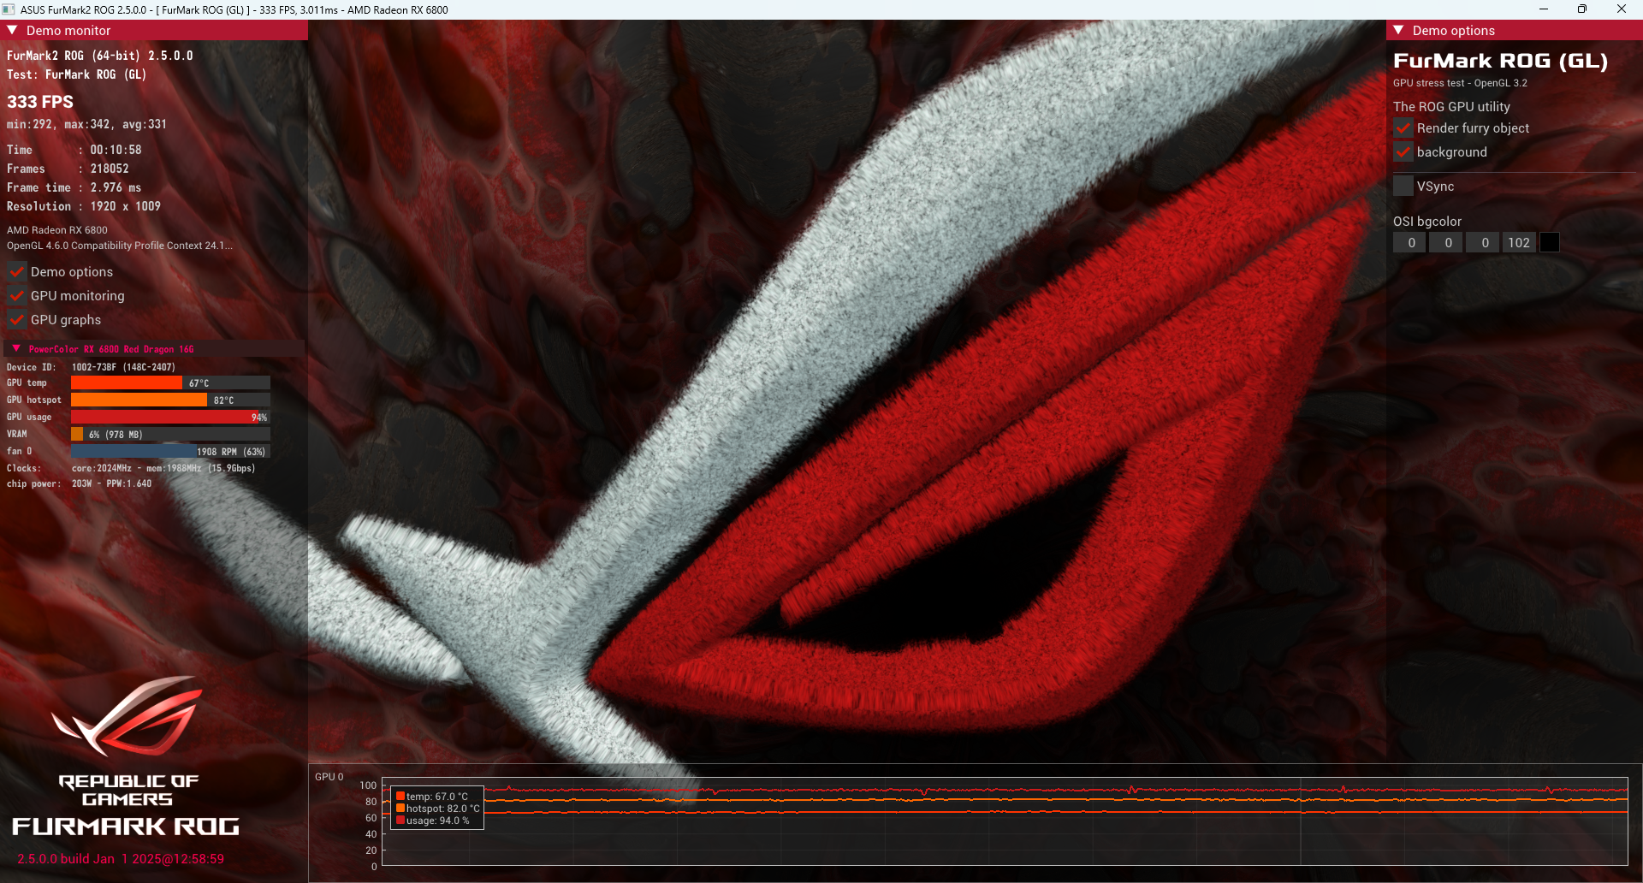
Task: Click the ROG eye logo above Republic of Gamers
Action: pyautogui.click(x=128, y=715)
